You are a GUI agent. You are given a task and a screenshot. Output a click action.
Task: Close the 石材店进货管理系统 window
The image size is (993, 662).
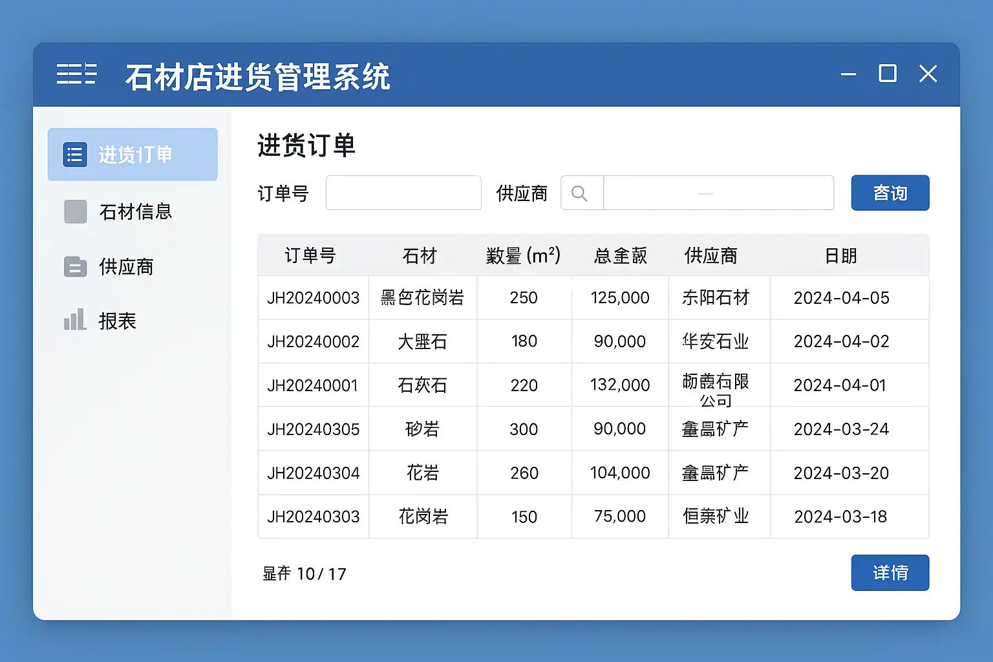pyautogui.click(x=928, y=74)
